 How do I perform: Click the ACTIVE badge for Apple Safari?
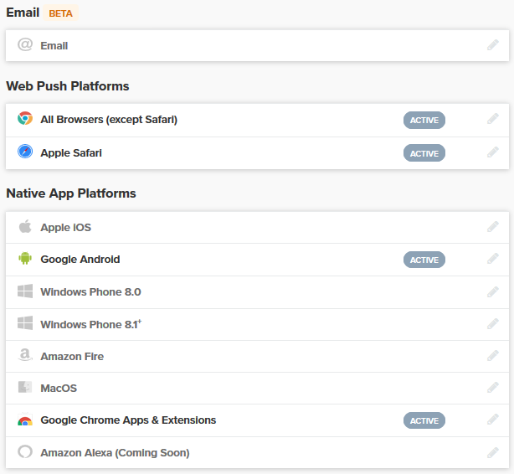(x=424, y=153)
